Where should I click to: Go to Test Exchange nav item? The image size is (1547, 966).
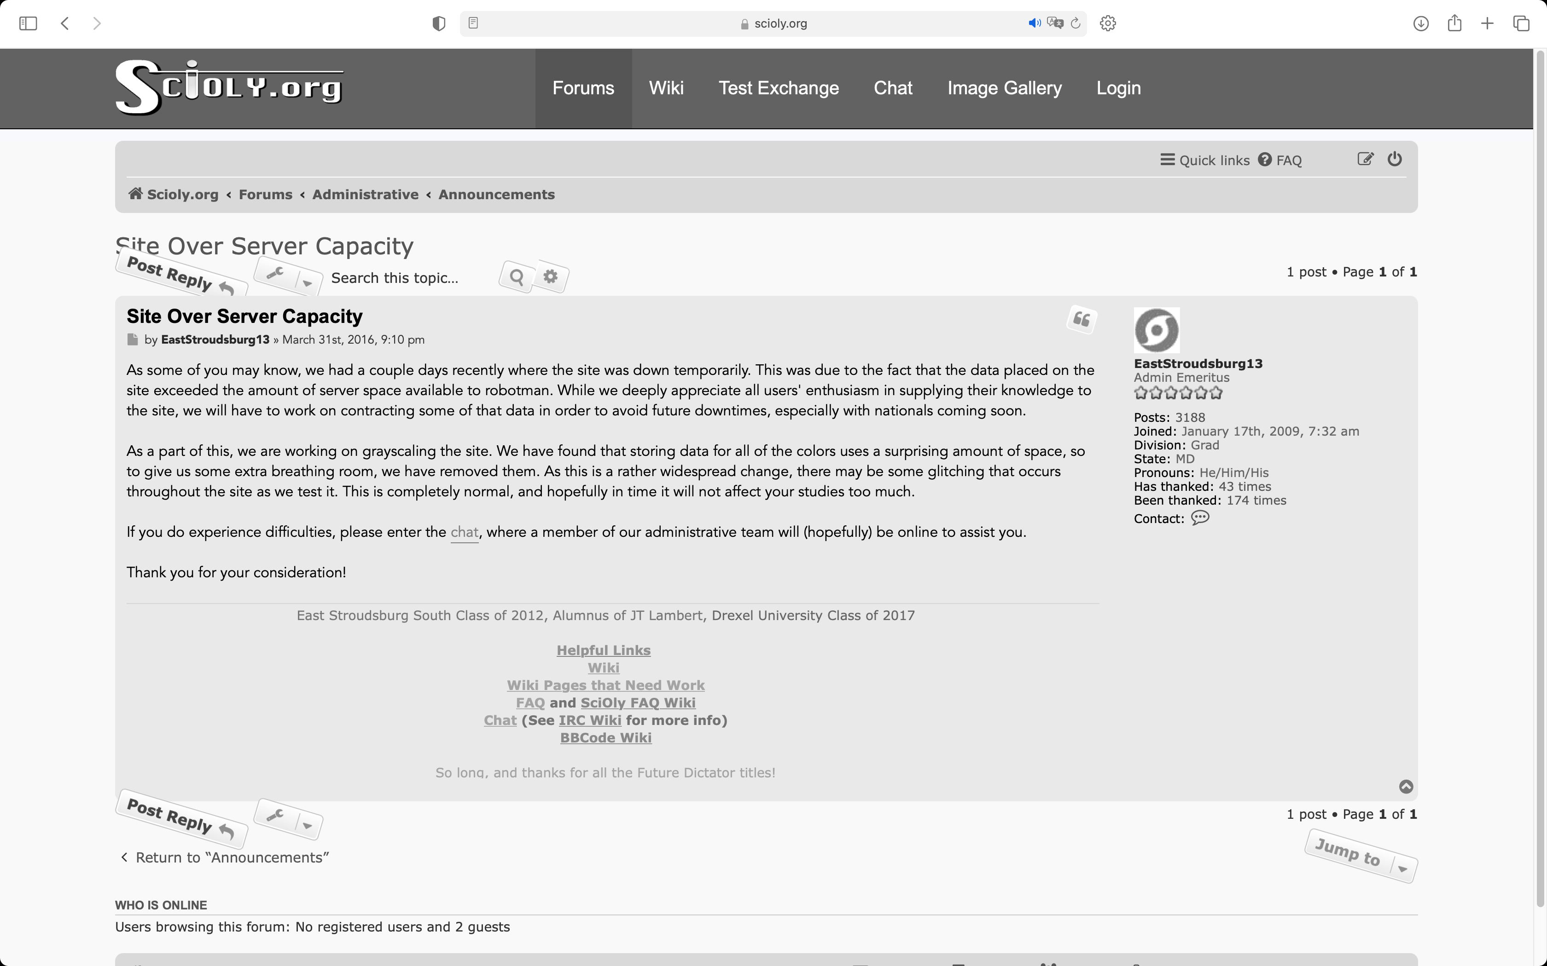(x=778, y=88)
